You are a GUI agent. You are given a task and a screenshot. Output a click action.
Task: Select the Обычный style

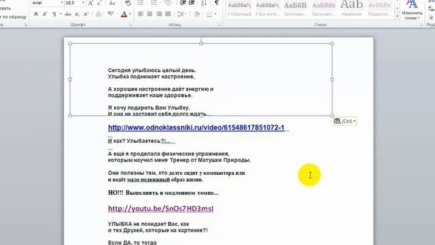click(239, 9)
